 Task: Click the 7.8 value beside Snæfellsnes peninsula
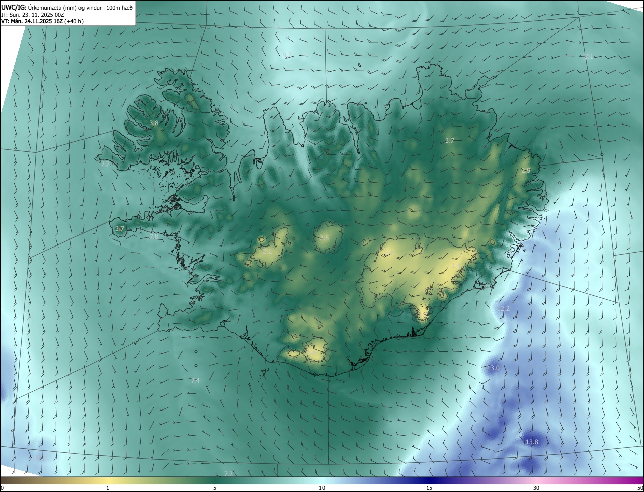pyautogui.click(x=154, y=236)
